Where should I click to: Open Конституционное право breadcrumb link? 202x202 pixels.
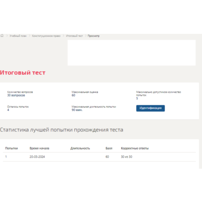pos(46,36)
